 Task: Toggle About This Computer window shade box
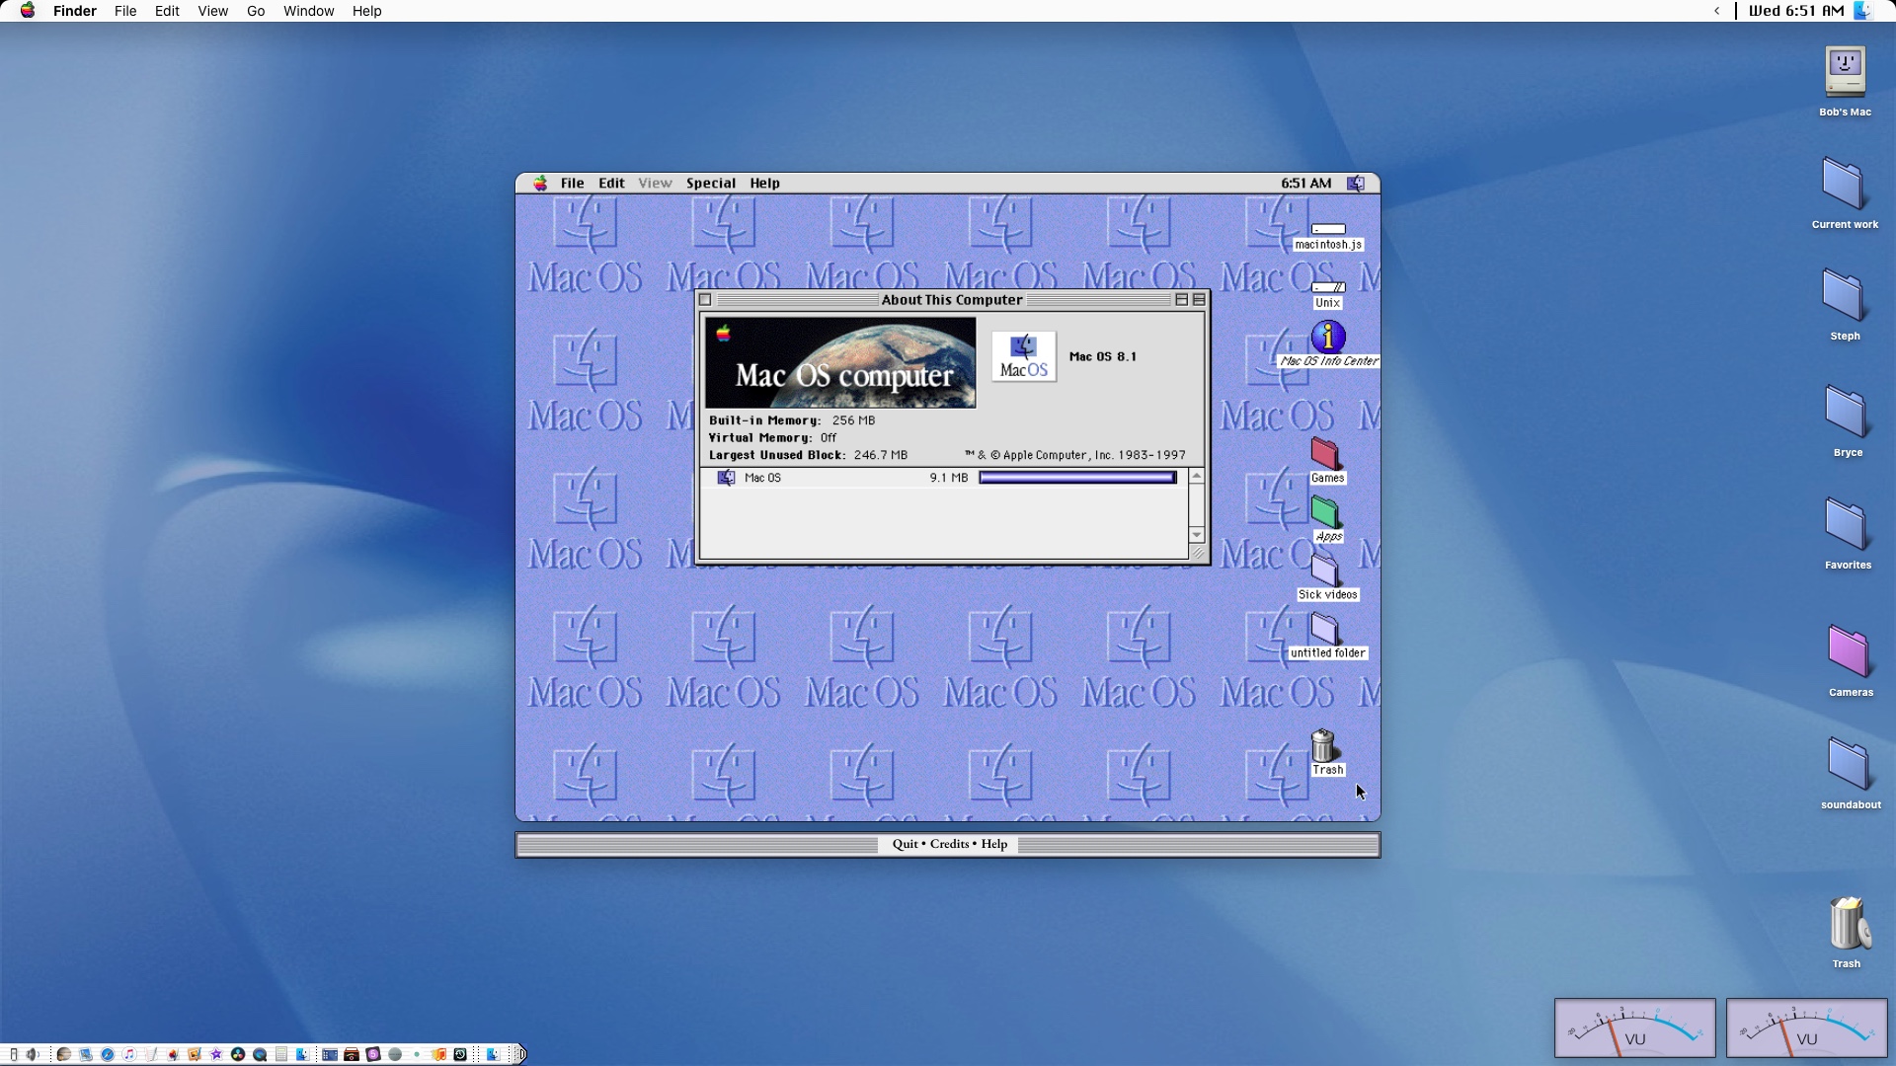coord(1199,299)
